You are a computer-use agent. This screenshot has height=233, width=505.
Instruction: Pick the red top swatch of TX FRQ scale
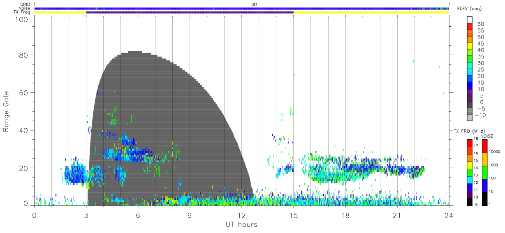pos(470,143)
